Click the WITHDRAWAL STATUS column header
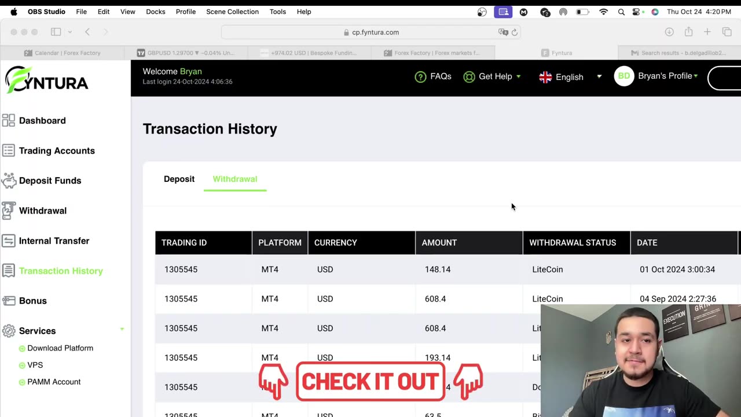This screenshot has width=741, height=417. click(577, 243)
